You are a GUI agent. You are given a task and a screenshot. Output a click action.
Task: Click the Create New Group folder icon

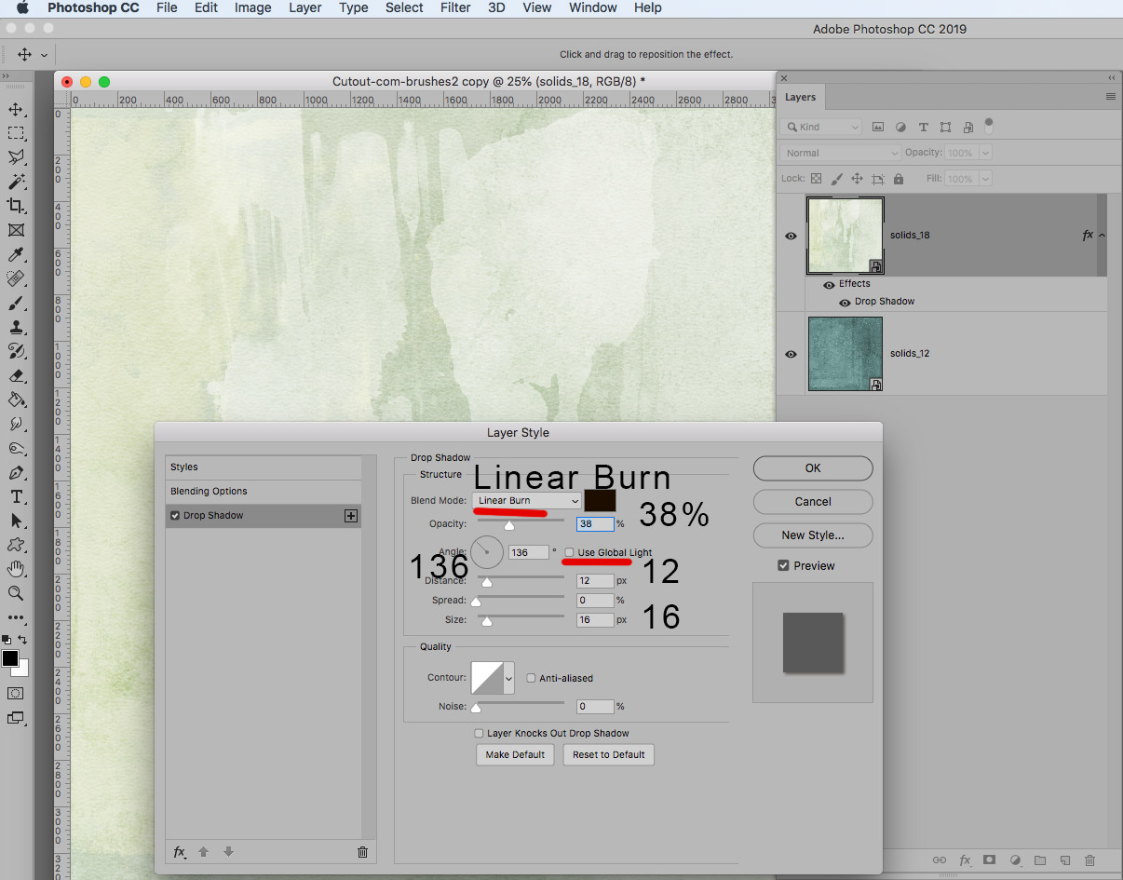click(x=1040, y=860)
